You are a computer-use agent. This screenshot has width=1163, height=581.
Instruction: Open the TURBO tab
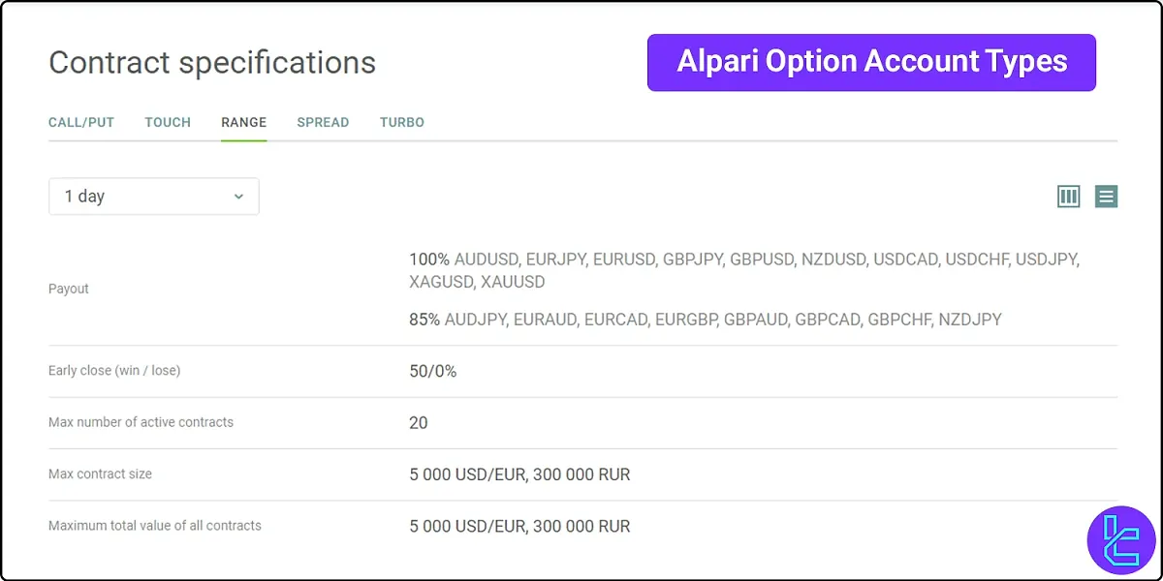401,122
